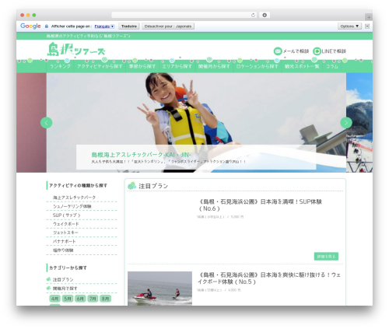Click ジェットスキー sidebar link
The width and height of the screenshot is (389, 329).
65,233
